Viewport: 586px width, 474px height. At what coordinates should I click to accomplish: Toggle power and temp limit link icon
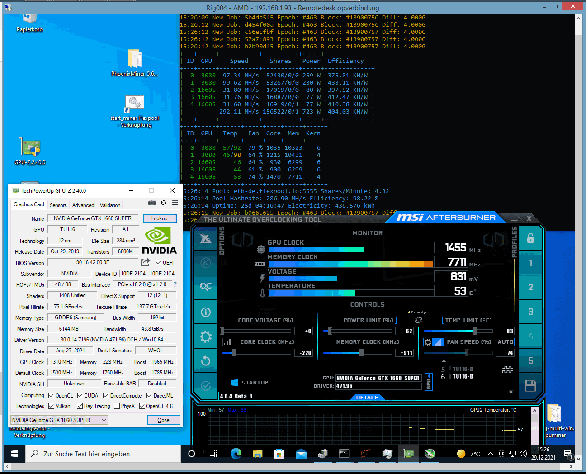coord(419,320)
